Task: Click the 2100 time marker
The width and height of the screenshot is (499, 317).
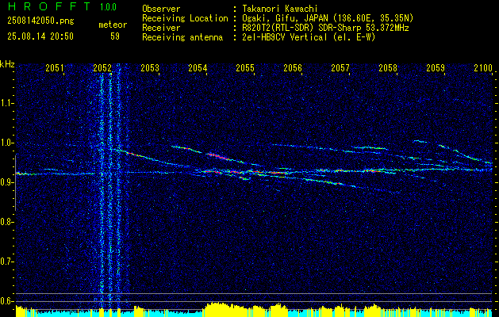Action: 483,67
